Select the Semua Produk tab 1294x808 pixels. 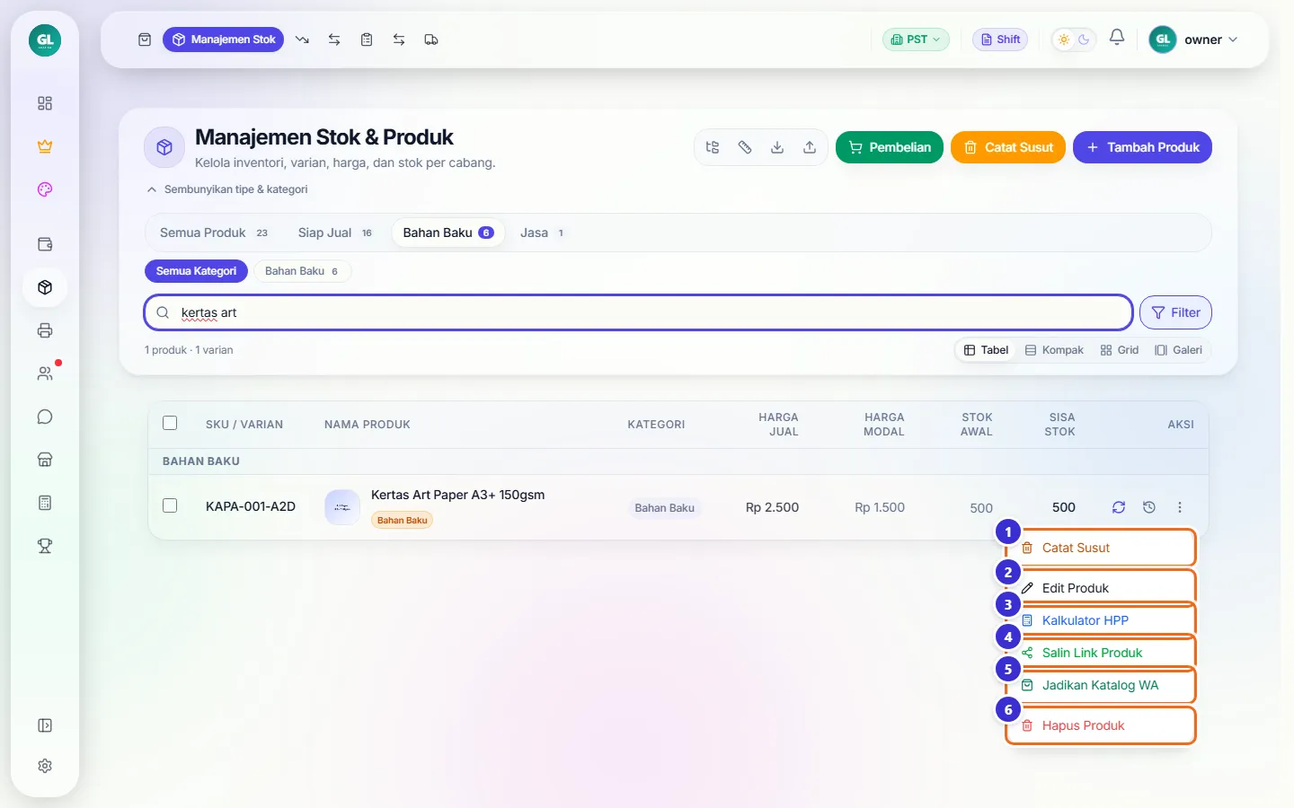point(213,233)
